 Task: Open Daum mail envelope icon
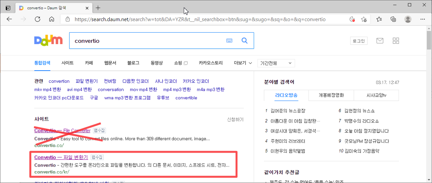tap(380, 41)
